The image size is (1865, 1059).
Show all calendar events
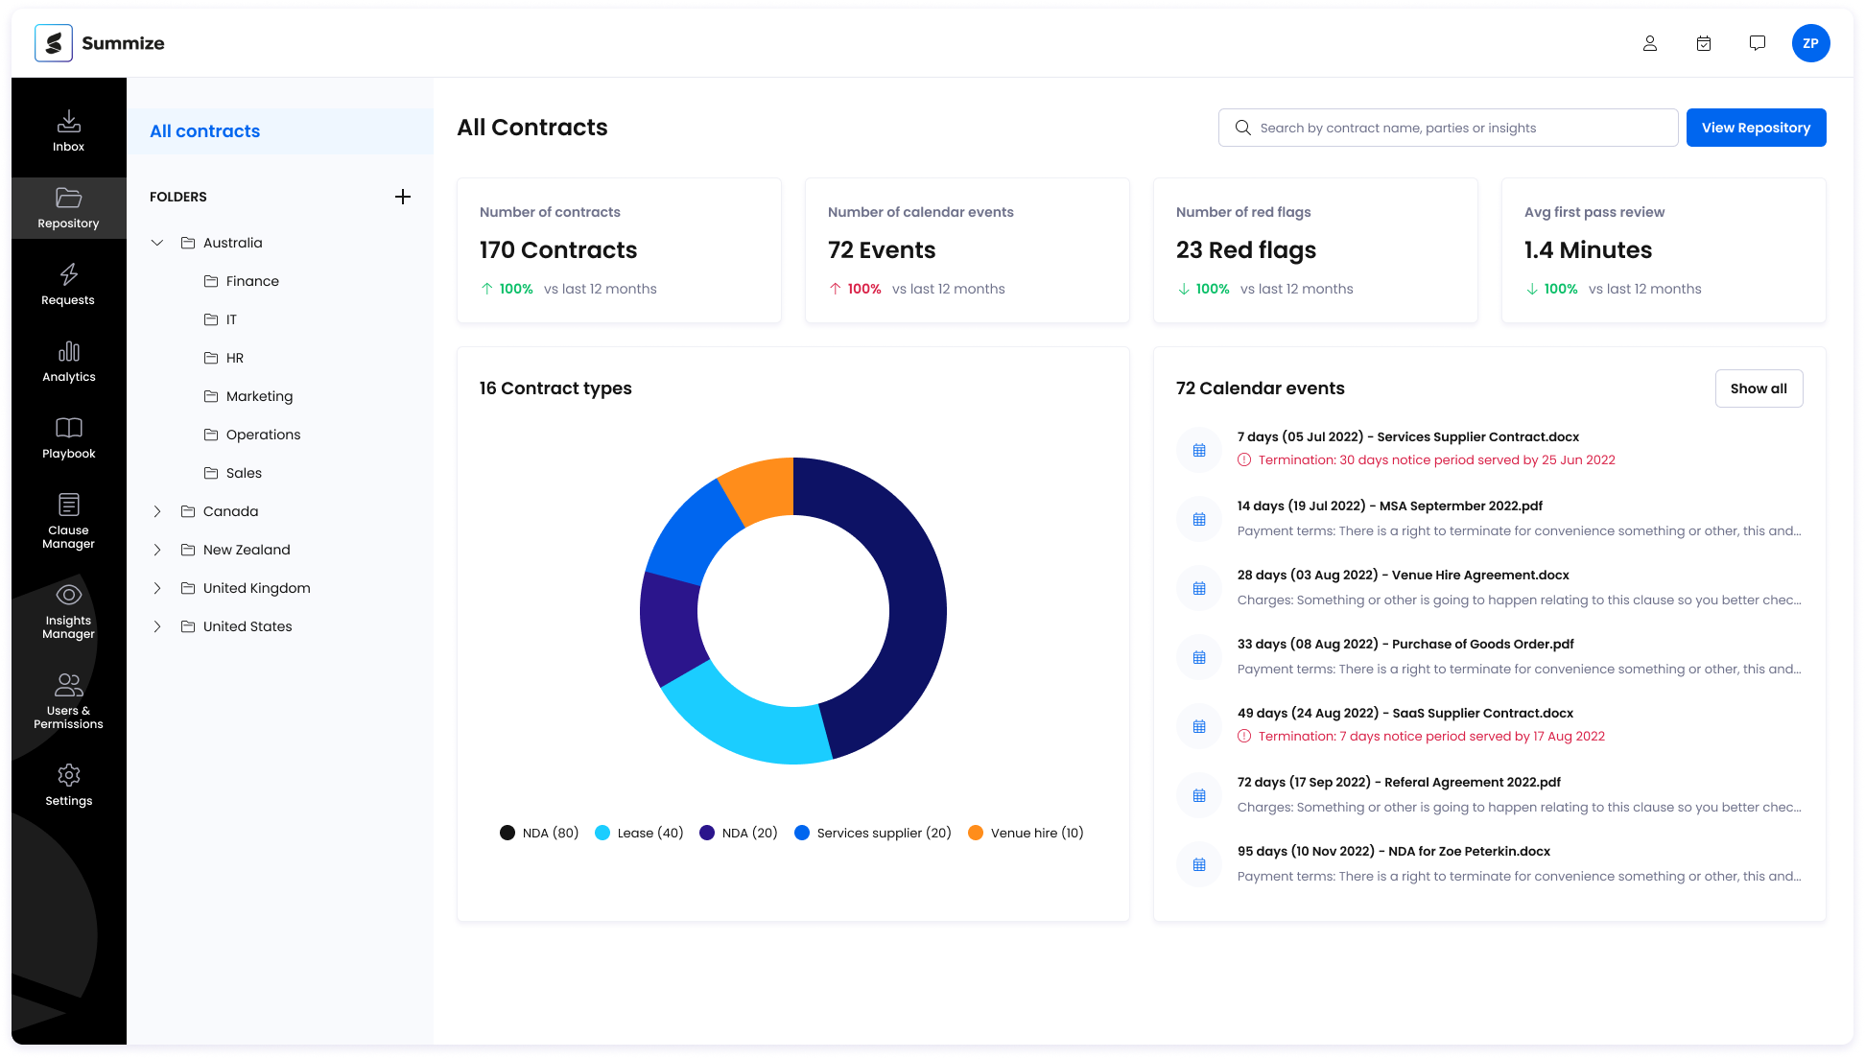coord(1759,388)
